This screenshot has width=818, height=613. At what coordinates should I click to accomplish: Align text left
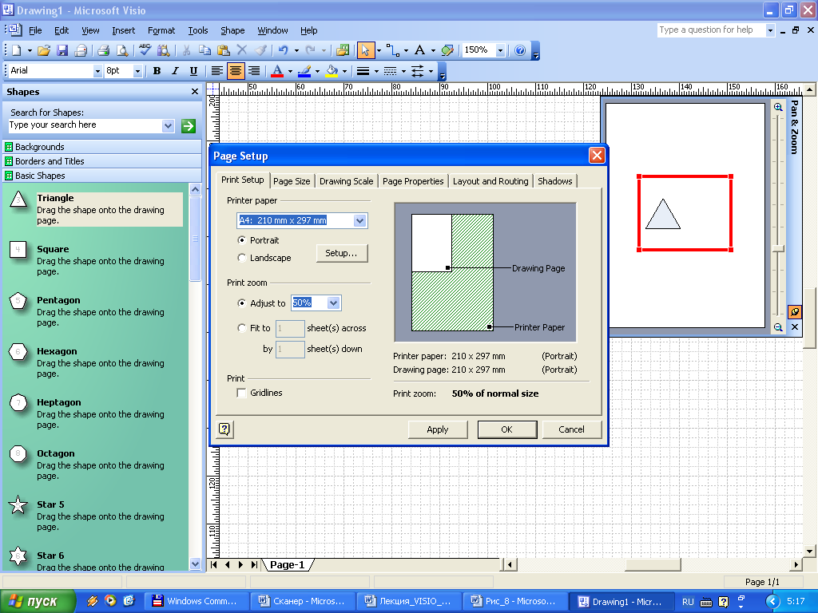click(x=217, y=71)
